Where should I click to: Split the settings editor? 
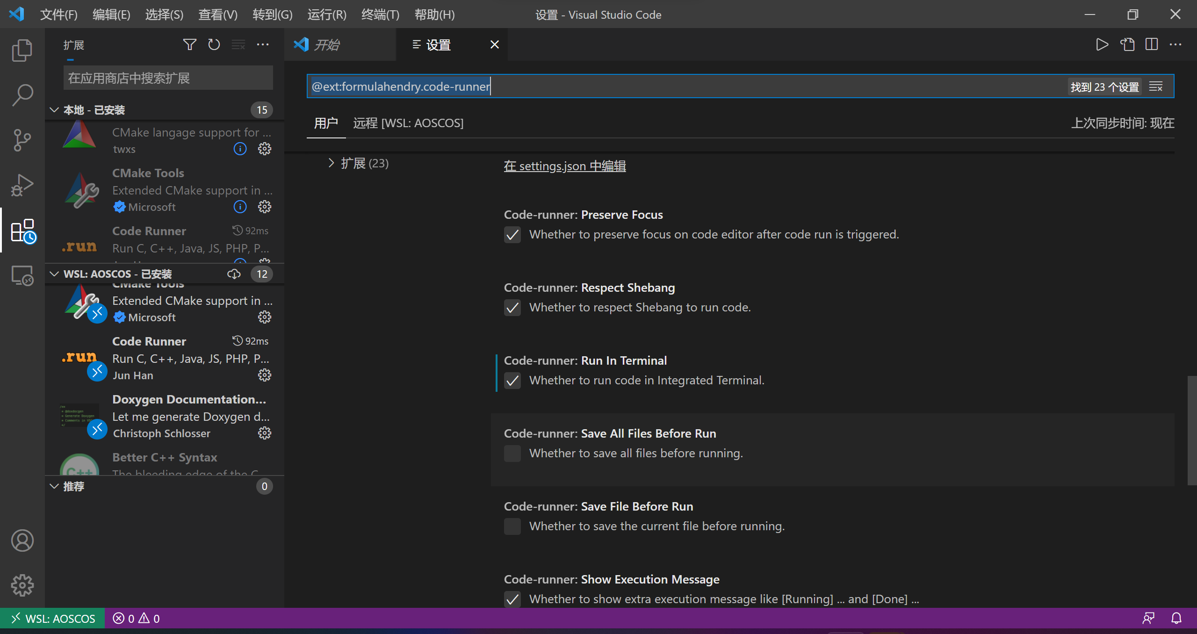(1151, 44)
